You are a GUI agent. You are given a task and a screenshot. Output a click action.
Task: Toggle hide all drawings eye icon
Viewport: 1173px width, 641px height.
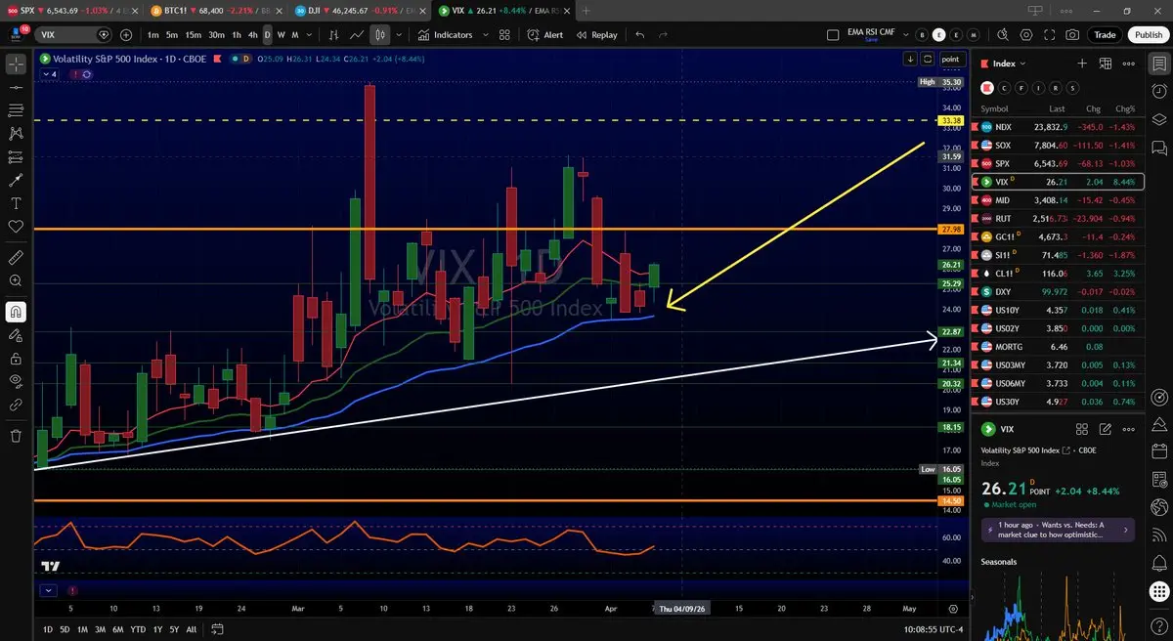16,381
